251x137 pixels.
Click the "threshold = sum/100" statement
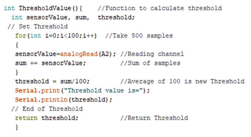52,81
